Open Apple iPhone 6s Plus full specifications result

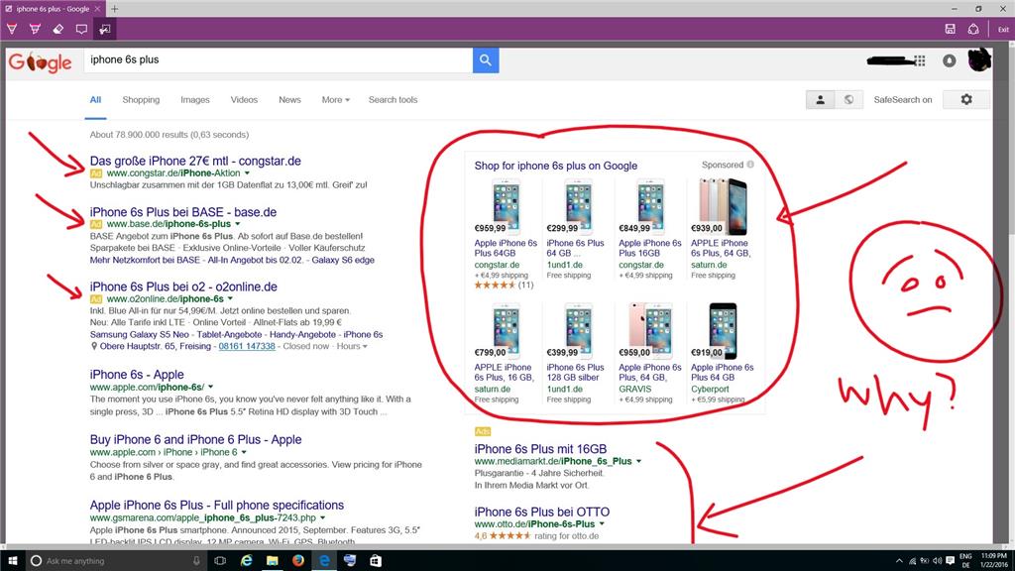tap(217, 505)
